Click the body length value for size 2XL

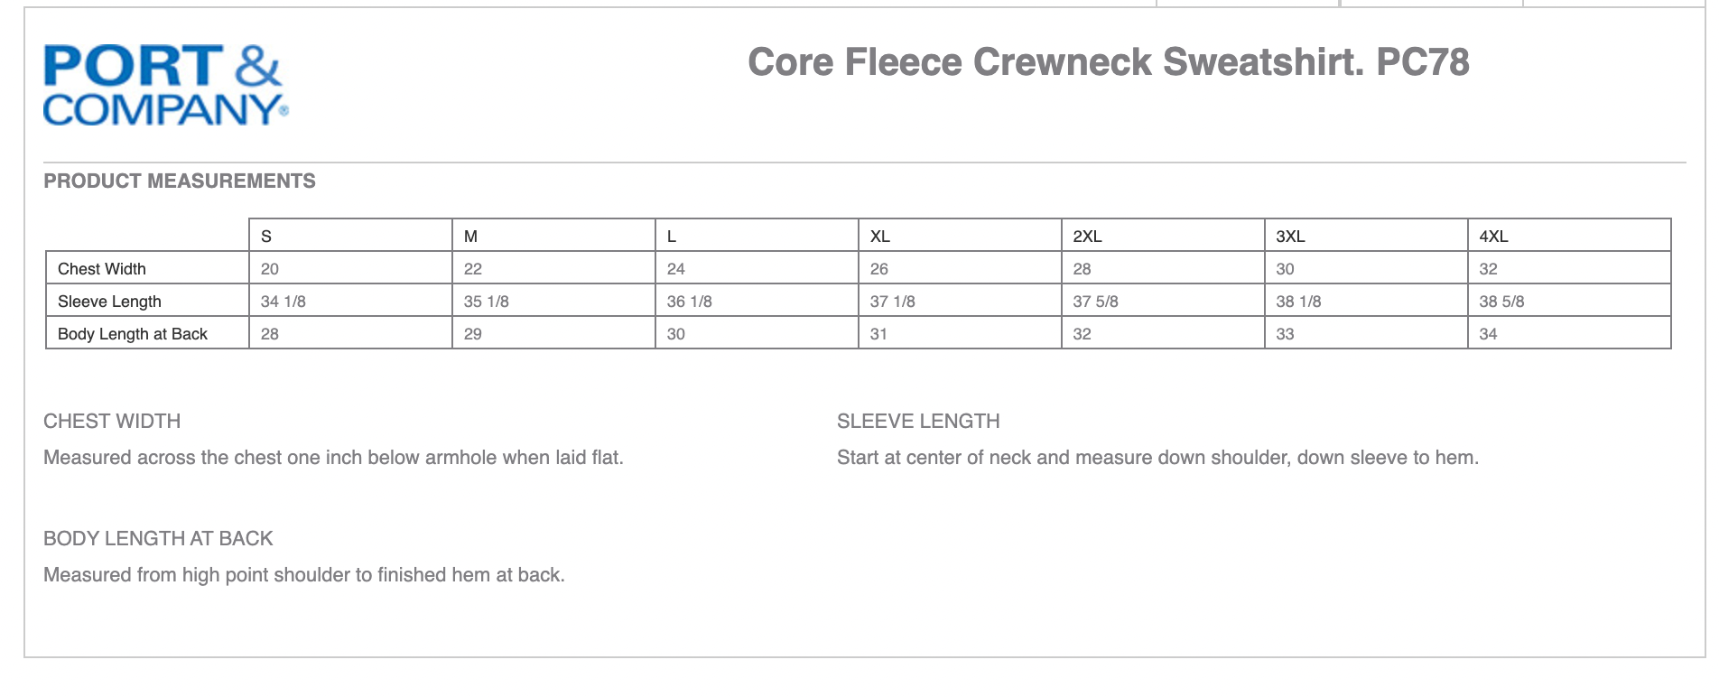coord(1083,334)
